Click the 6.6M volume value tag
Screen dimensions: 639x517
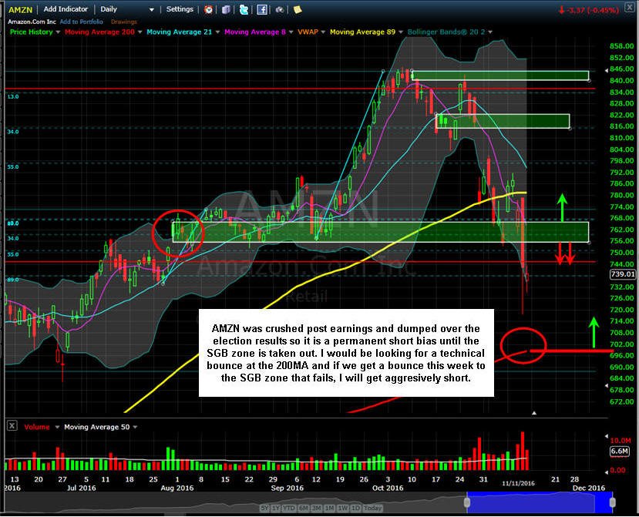coord(620,451)
